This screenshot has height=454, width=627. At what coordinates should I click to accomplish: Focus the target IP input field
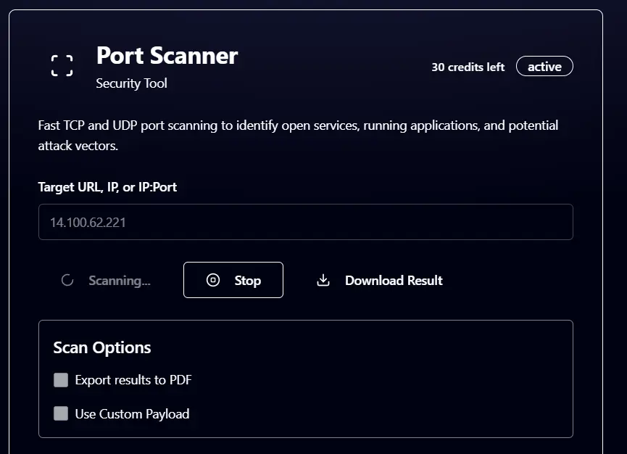[305, 222]
